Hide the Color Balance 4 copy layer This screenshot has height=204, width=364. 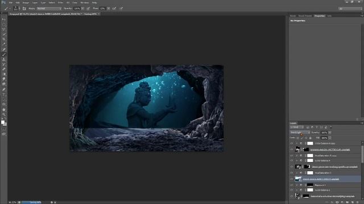click(292, 143)
